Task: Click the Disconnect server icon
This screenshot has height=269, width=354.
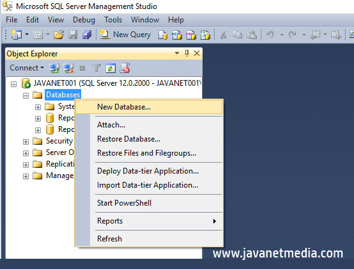Action: (68, 68)
